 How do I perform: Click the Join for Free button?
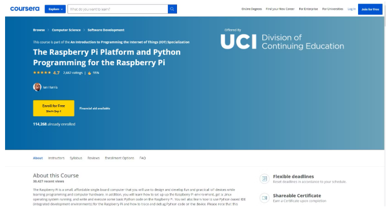(x=370, y=9)
